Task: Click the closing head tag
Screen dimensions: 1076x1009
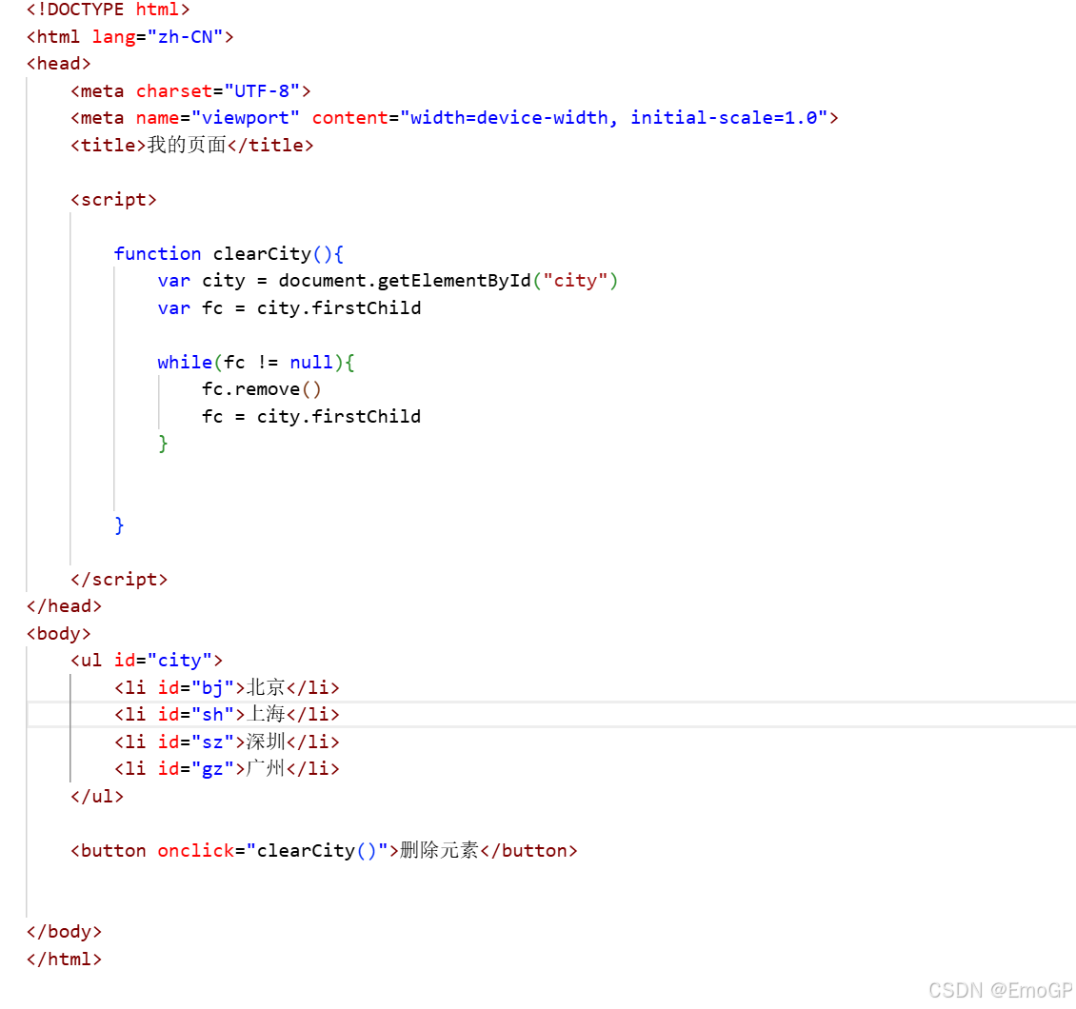Action: tap(64, 606)
